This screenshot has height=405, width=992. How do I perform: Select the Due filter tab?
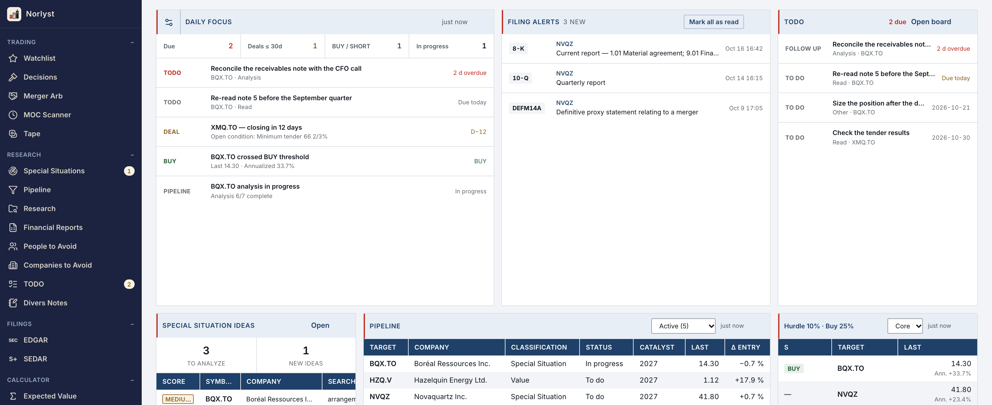(198, 46)
